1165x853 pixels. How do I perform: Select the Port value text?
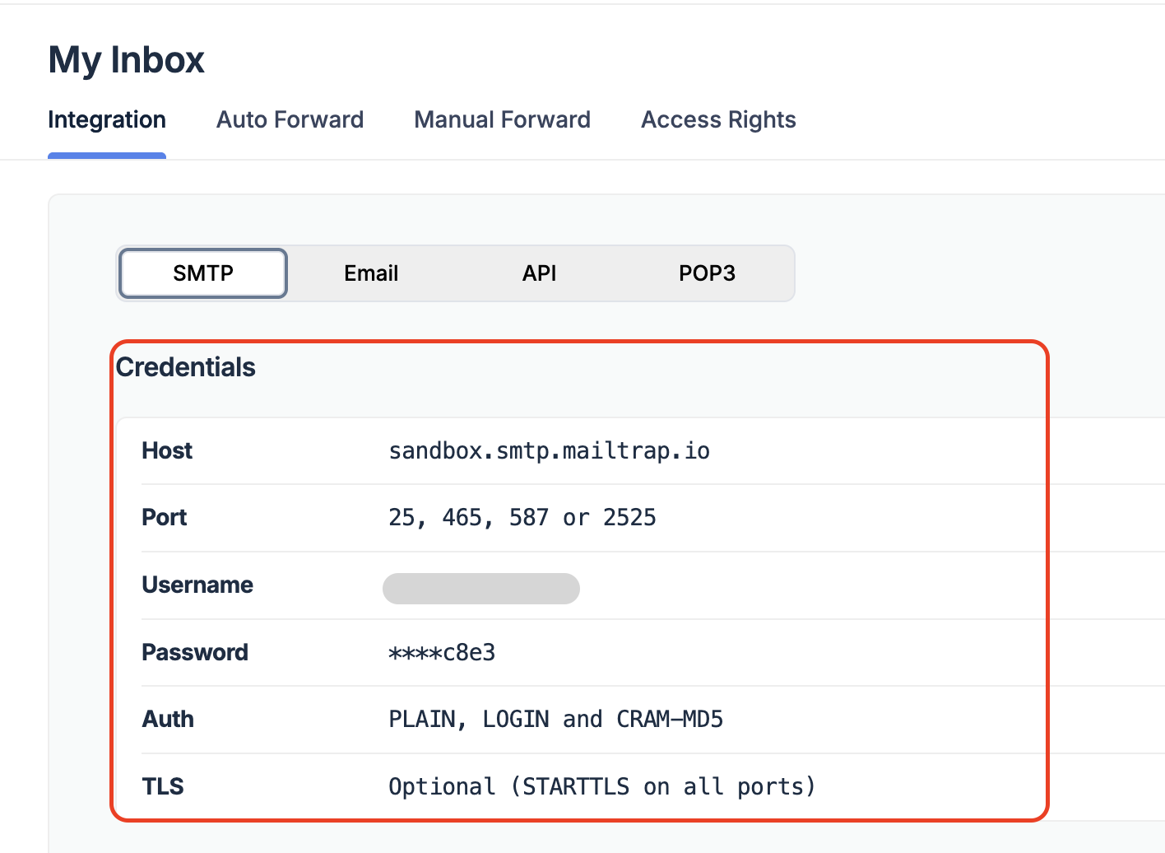(522, 517)
